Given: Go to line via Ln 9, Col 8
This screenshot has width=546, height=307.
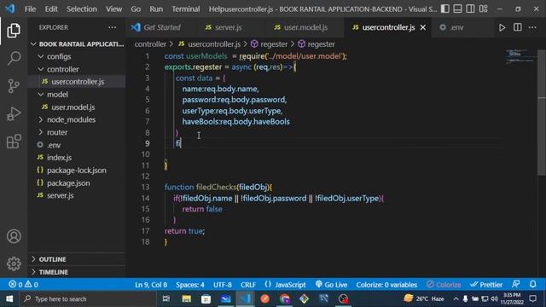Looking at the screenshot, I should pos(151,284).
